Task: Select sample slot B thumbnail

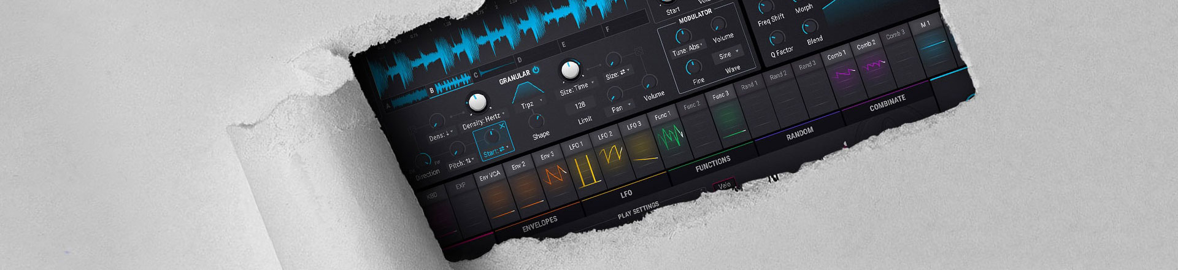Action: (x=450, y=85)
